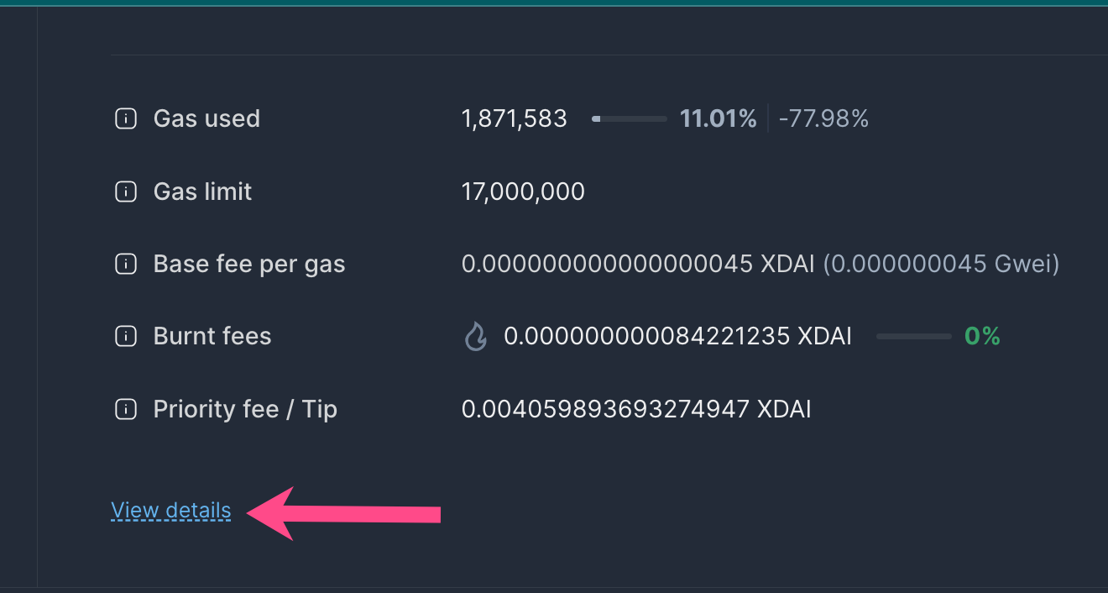1108x593 pixels.
Task: Click the Priority fee XDAI value
Action: point(636,408)
